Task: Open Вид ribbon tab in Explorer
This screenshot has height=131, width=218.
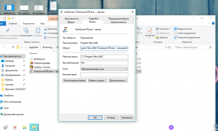Action: [x=43, y=24]
